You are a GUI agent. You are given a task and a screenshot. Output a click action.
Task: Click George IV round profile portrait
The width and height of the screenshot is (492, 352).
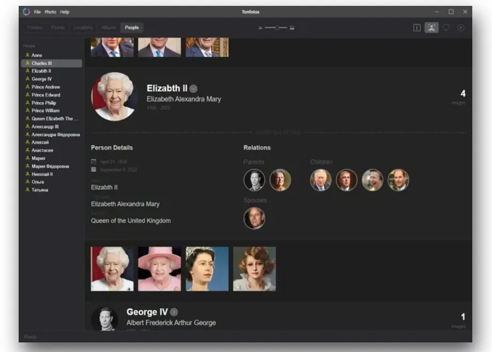pyautogui.click(x=105, y=319)
